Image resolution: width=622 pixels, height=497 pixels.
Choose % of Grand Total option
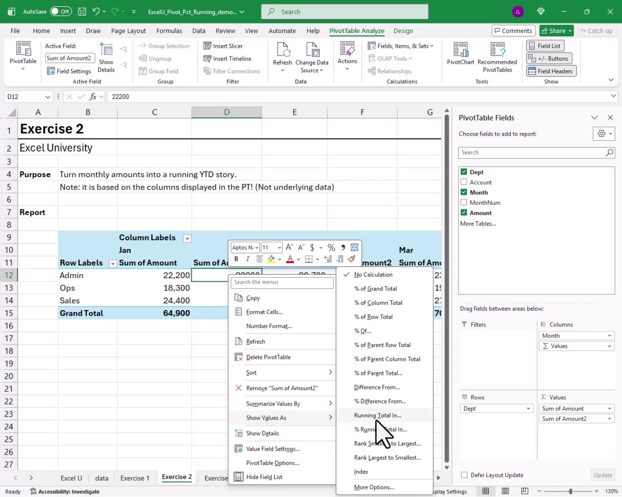385,289
